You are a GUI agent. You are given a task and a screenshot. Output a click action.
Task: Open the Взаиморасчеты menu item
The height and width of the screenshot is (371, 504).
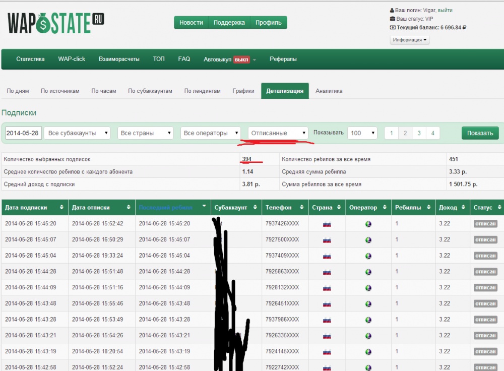click(x=119, y=59)
